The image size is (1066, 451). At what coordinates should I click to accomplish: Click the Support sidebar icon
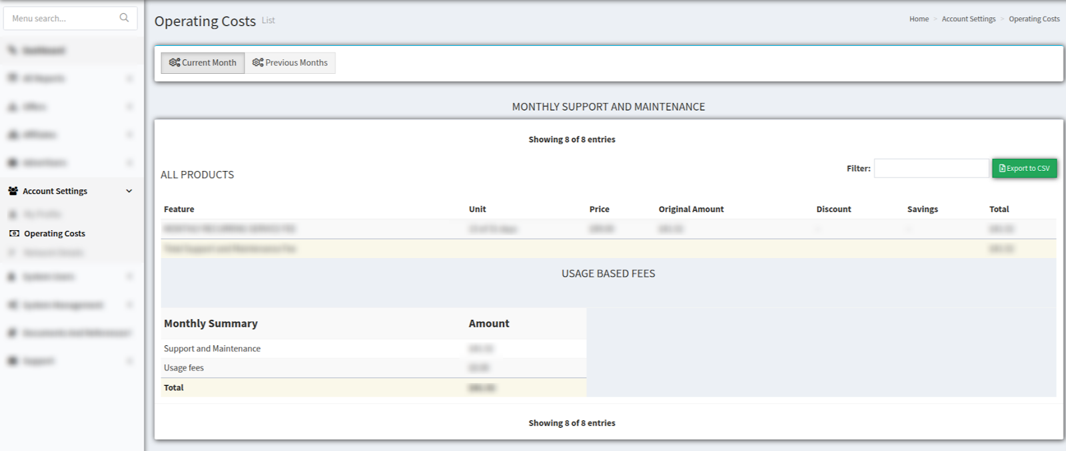(x=13, y=361)
